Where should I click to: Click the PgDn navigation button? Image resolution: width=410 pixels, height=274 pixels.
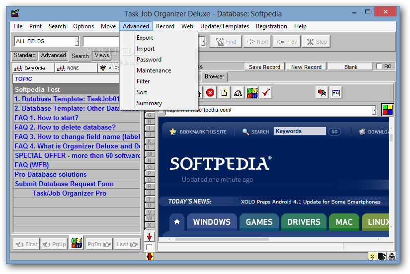click(x=99, y=245)
